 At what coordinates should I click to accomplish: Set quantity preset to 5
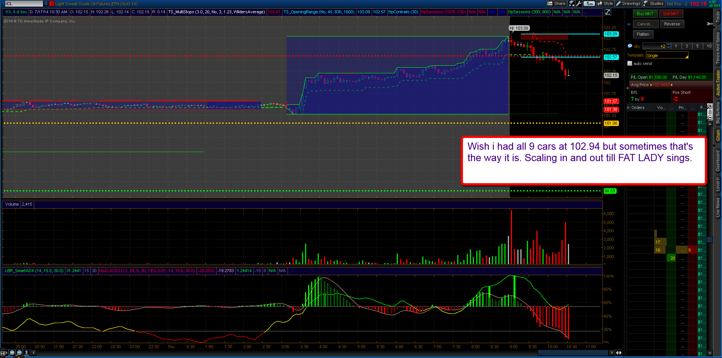pos(697,46)
